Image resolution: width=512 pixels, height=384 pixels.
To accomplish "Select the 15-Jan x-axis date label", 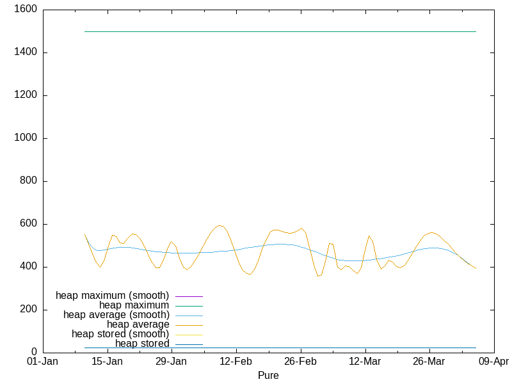I will coord(108,362).
